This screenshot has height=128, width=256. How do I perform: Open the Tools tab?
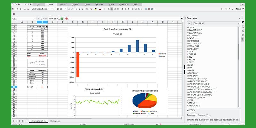tap(136, 4)
